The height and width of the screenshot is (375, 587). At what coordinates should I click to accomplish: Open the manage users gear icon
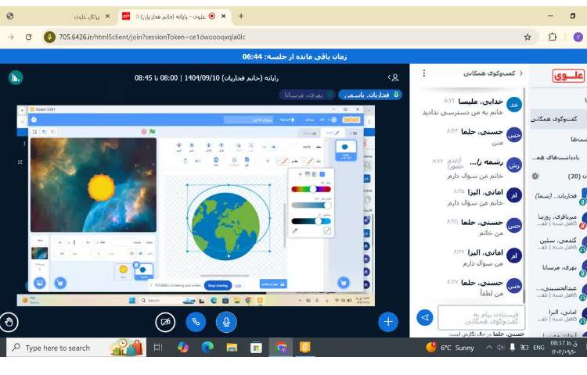pos(535,176)
